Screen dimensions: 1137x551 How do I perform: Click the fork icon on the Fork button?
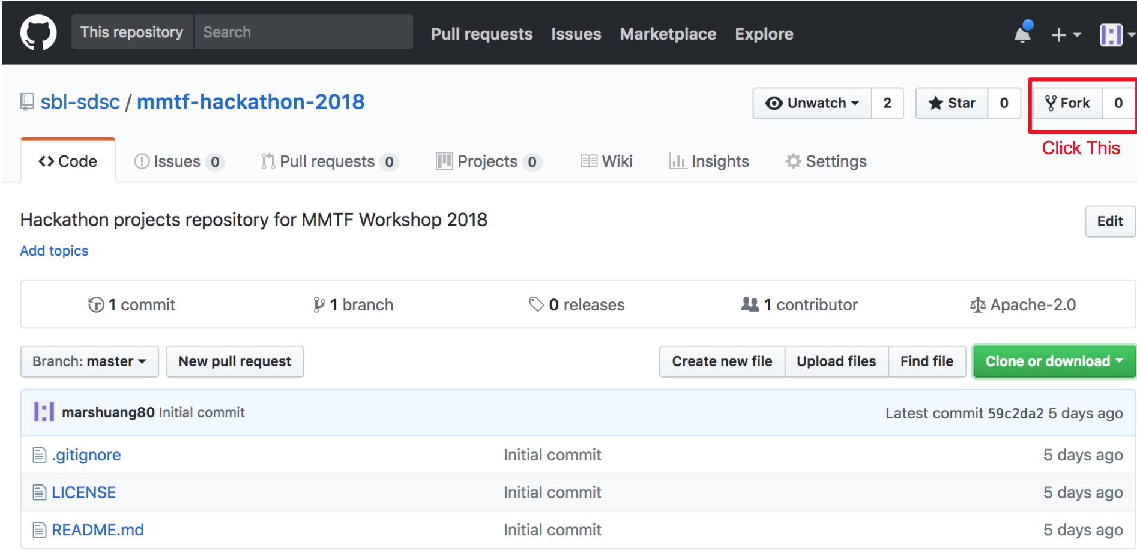1051,103
